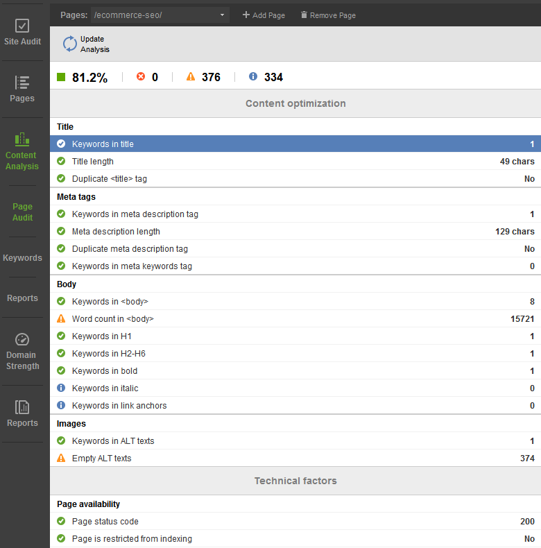Select the Empty ALT texts row

(x=295, y=458)
